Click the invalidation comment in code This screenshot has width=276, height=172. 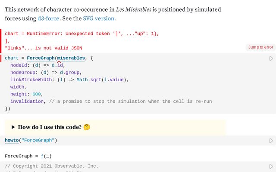(x=130, y=101)
